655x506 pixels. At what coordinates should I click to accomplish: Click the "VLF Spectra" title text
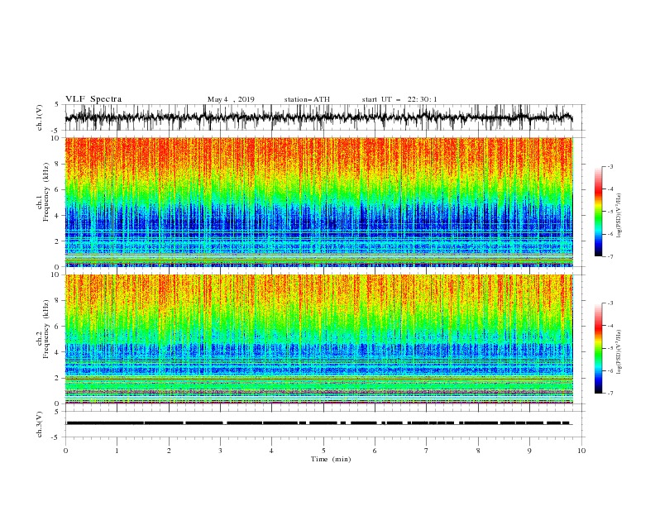tap(93, 99)
